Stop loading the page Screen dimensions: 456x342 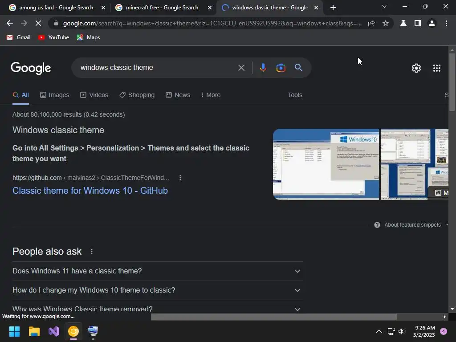click(x=38, y=23)
